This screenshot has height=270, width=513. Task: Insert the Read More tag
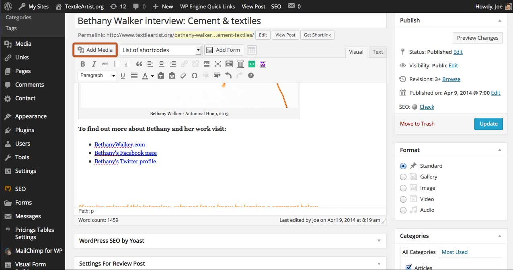pyautogui.click(x=207, y=64)
